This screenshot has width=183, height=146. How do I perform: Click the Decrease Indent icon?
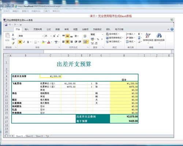pyautogui.click(x=76, y=42)
